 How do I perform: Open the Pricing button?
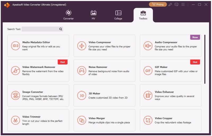click(158, 5)
